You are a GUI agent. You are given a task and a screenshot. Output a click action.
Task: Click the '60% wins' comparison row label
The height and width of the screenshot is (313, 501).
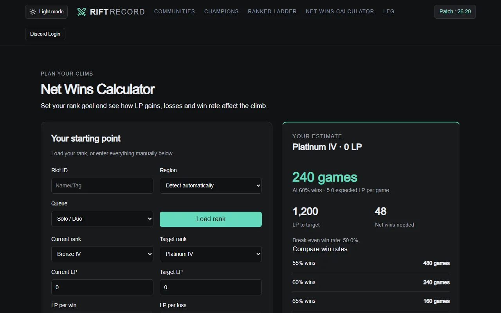click(304, 282)
